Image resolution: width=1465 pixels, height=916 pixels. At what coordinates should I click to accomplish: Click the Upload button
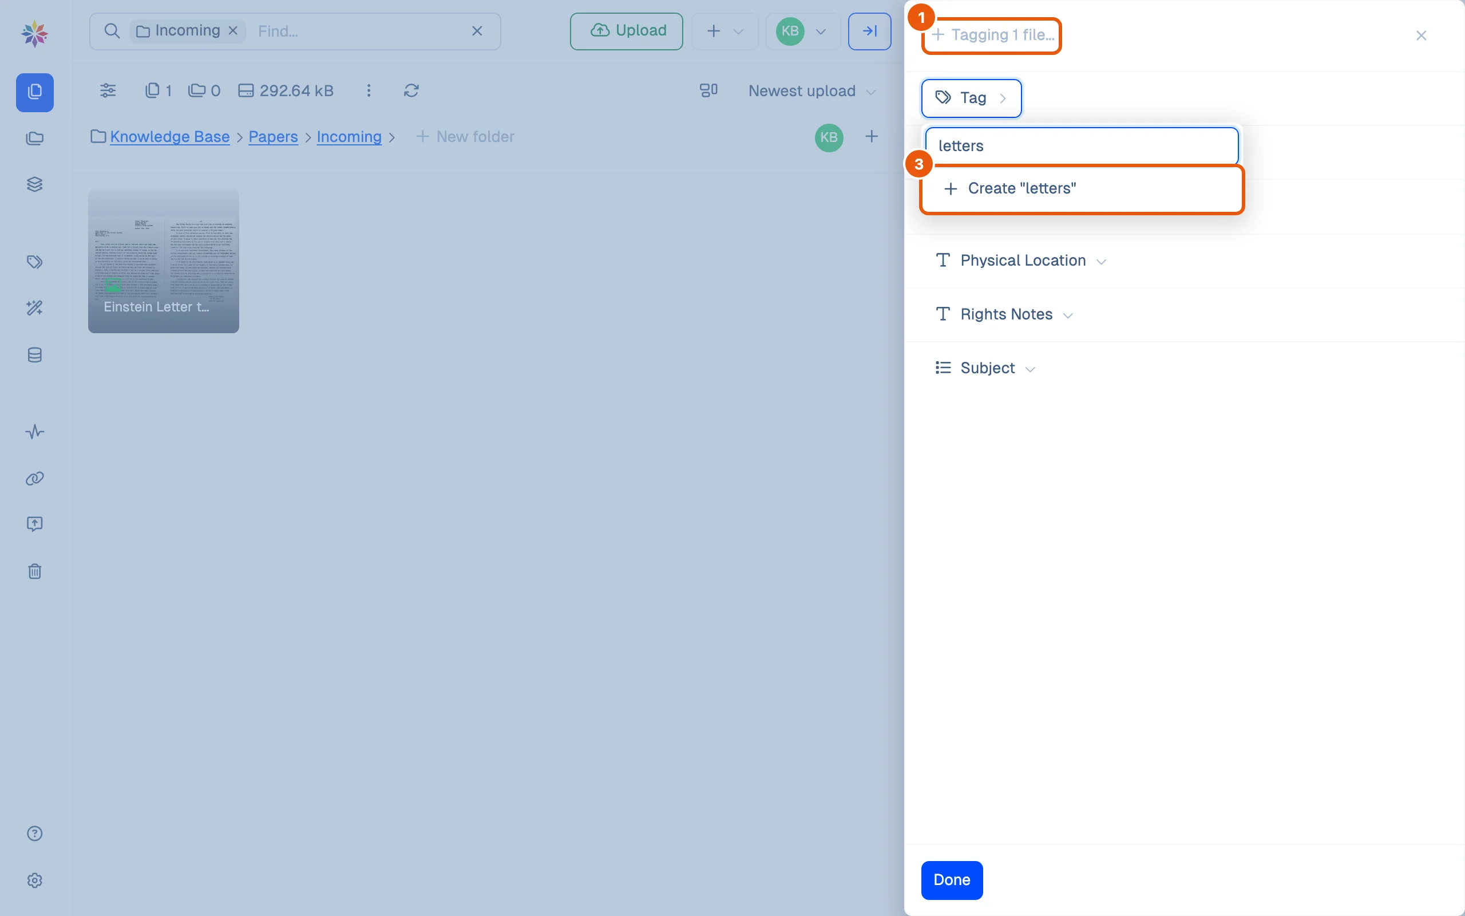[627, 31]
